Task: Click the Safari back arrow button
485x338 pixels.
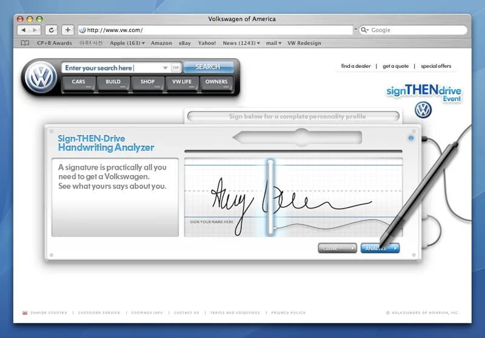Action: (24, 30)
